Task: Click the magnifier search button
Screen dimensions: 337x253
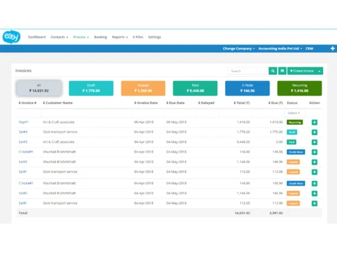Action: 273,71
